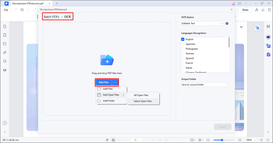Viewport: 273px width, 143px height.
Task: Click the PDF to Word floating icon
Action: [x=257, y=28]
